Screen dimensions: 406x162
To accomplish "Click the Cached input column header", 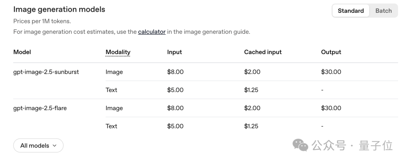I will 263,52.
